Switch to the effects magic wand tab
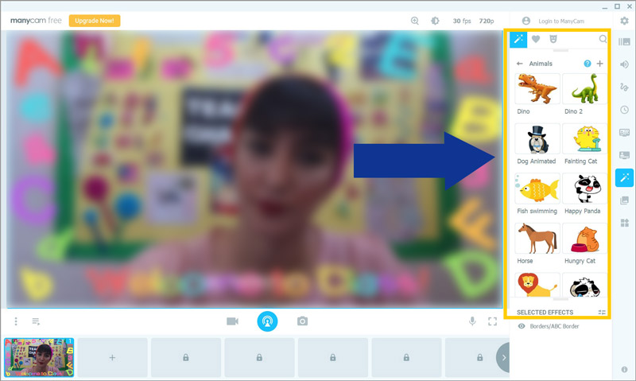The height and width of the screenshot is (381, 636). point(518,39)
